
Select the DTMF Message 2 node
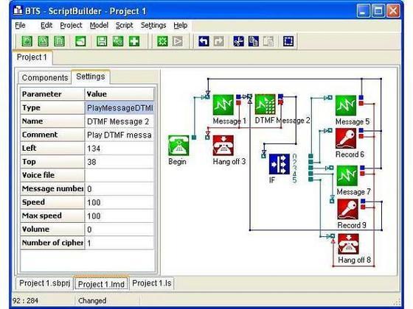tap(265, 104)
